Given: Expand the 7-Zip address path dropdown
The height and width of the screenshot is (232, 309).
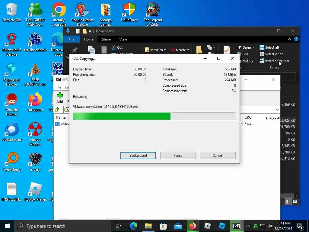Looking at the screenshot, I should click(278, 110).
